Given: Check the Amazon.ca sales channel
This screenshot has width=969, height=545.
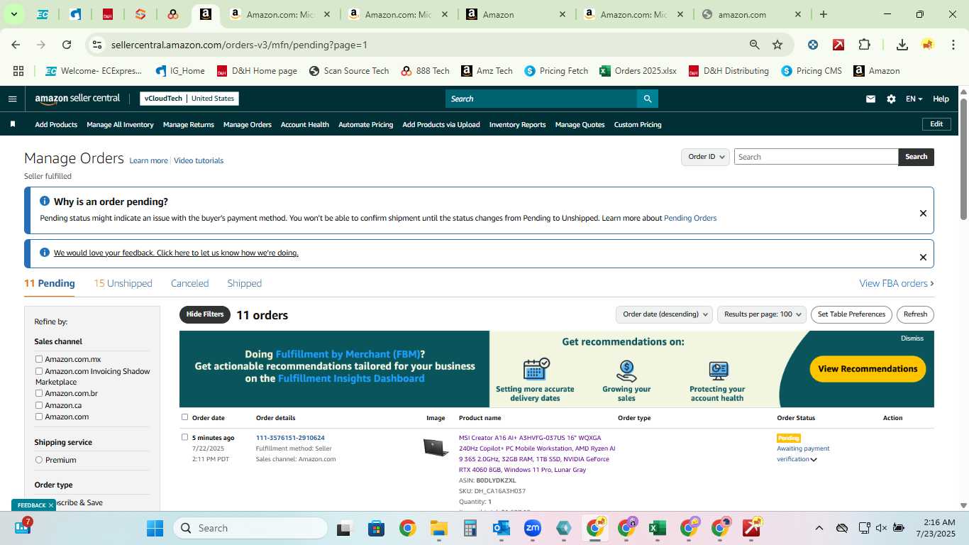Looking at the screenshot, I should (x=39, y=405).
